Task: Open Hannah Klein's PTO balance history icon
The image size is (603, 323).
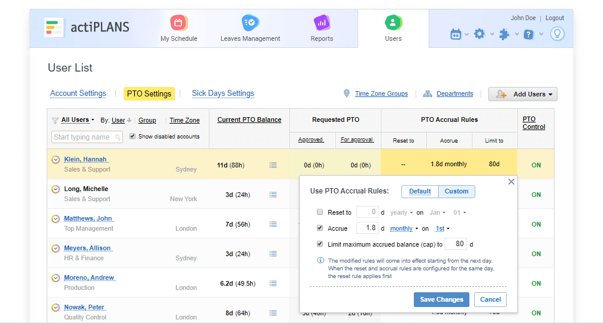Action: pos(273,165)
